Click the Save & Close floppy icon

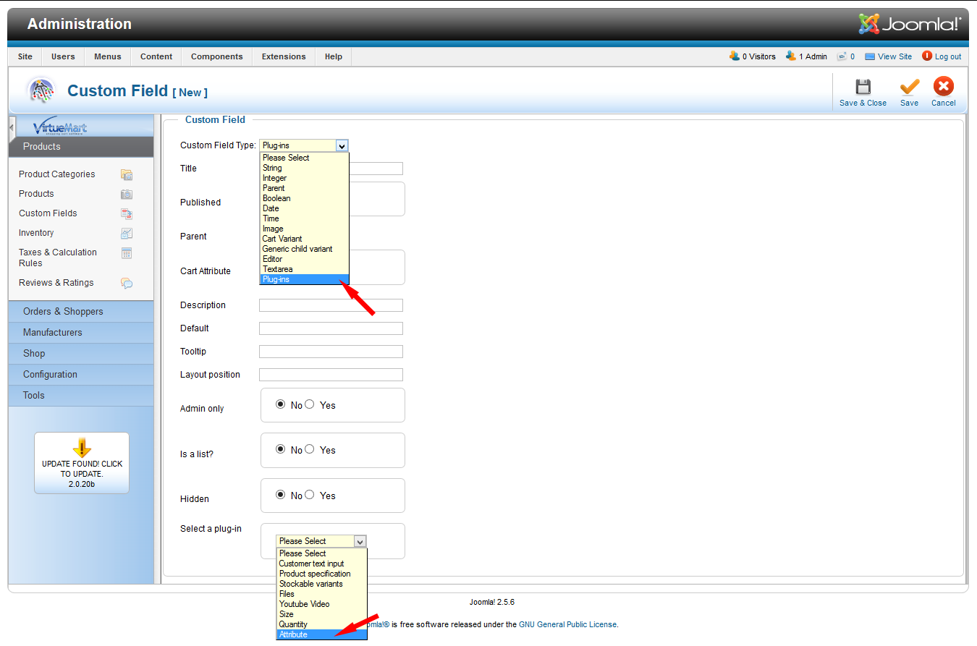pyautogui.click(x=863, y=87)
